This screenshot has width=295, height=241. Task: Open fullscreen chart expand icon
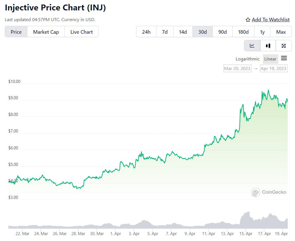(x=283, y=46)
